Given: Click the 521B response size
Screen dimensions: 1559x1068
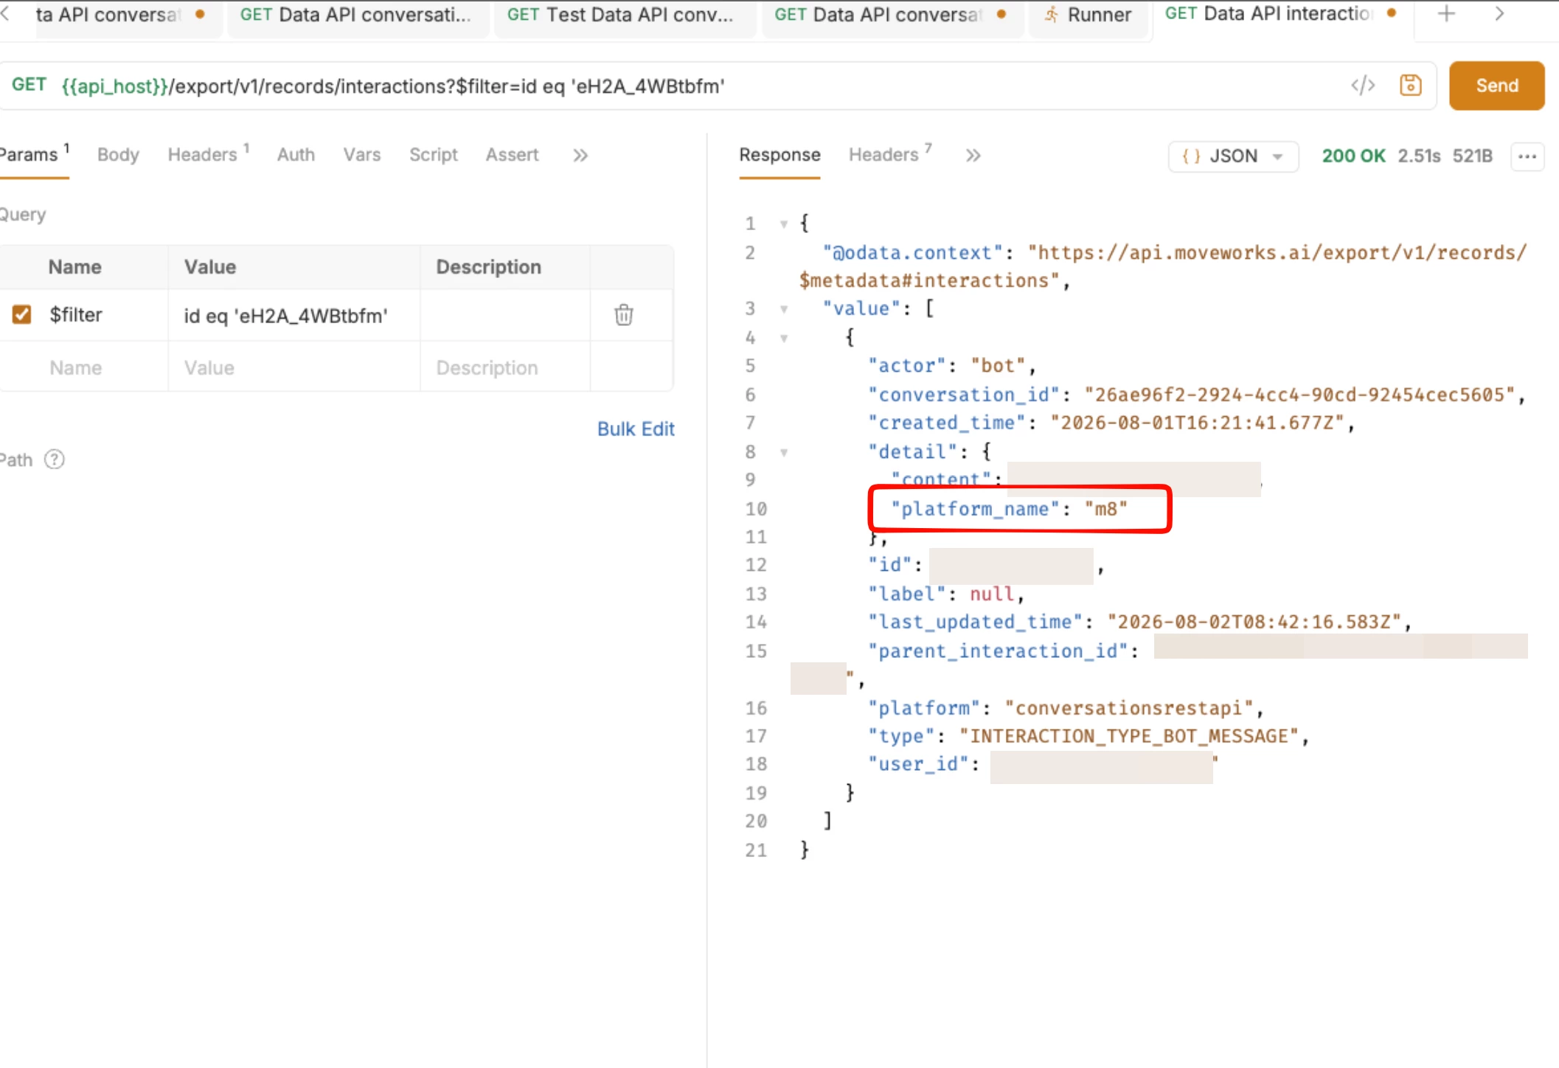Looking at the screenshot, I should pyautogui.click(x=1473, y=156).
